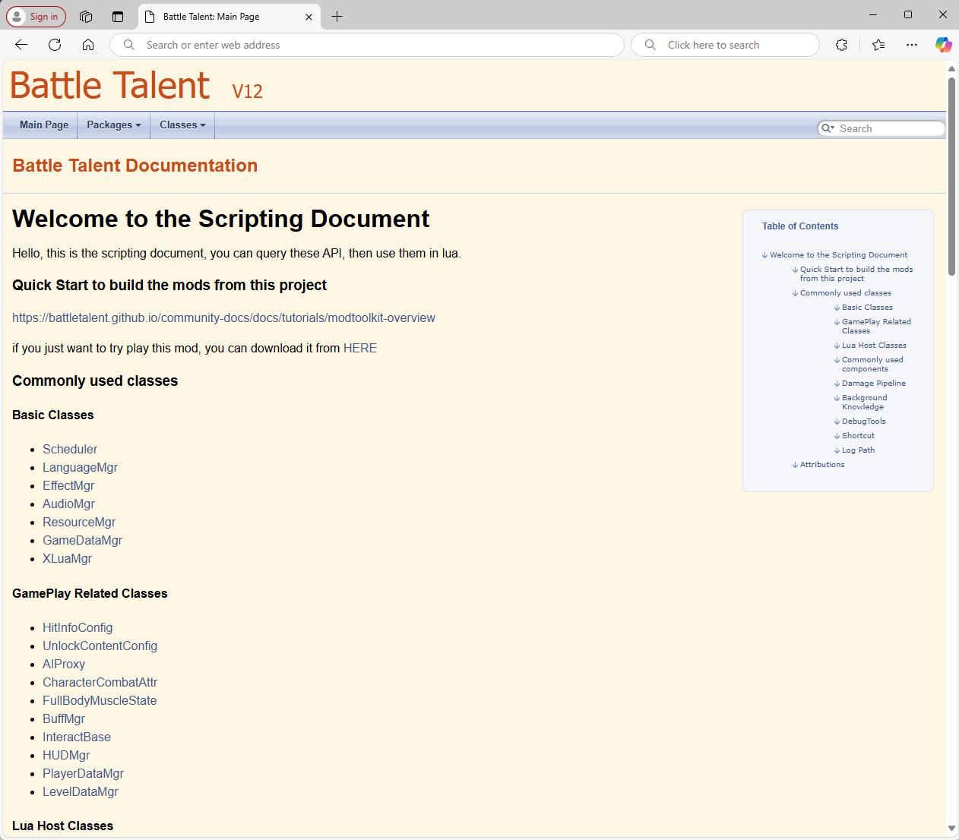Image resolution: width=959 pixels, height=840 pixels.
Task: Click the doc search magnifier icon
Action: pos(828,128)
